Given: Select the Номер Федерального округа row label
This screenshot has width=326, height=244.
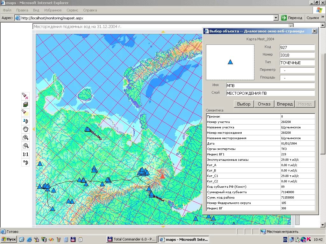Looking at the screenshot, I should click(229, 203).
